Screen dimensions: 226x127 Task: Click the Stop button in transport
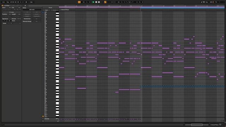pos(96,2)
